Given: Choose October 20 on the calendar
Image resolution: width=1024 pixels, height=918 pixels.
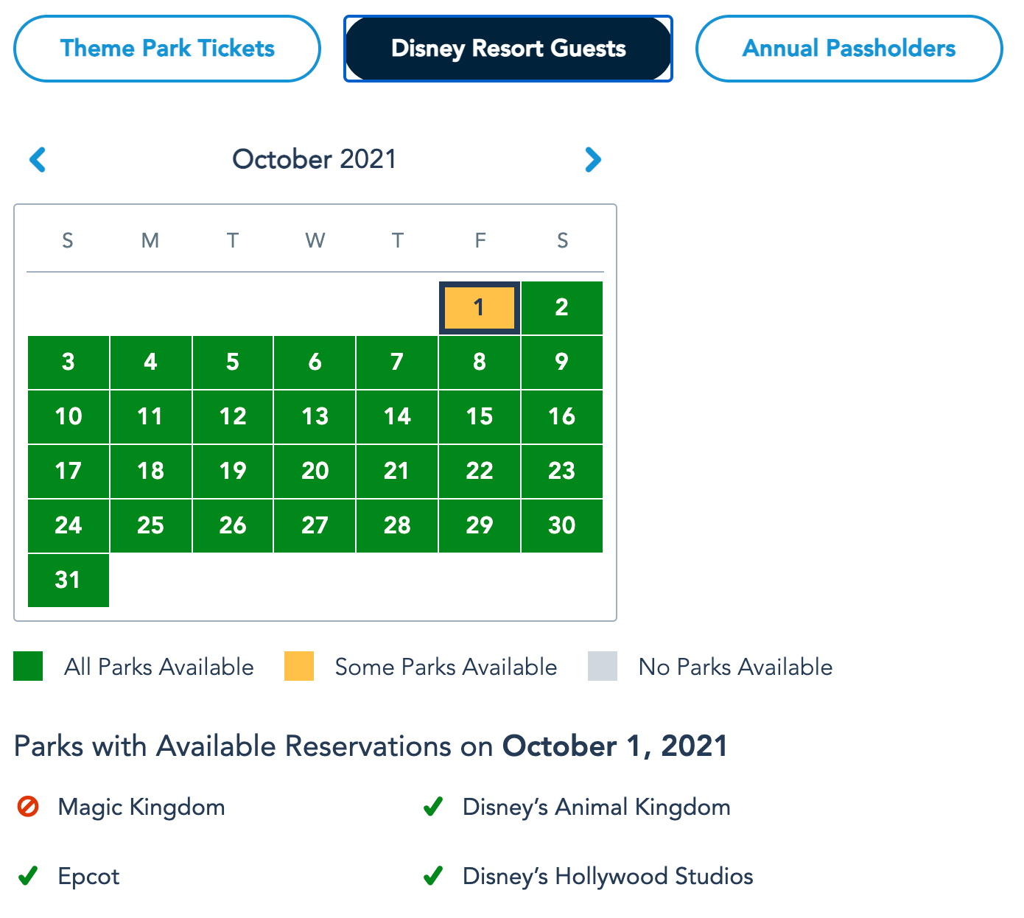Looking at the screenshot, I should pyautogui.click(x=315, y=471).
